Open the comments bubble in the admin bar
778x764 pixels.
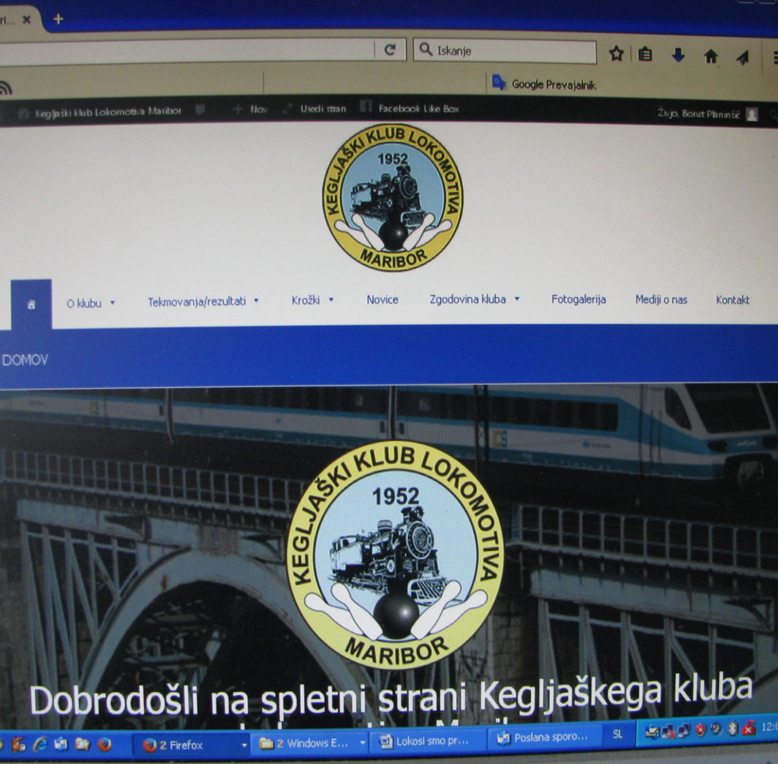coord(200,110)
